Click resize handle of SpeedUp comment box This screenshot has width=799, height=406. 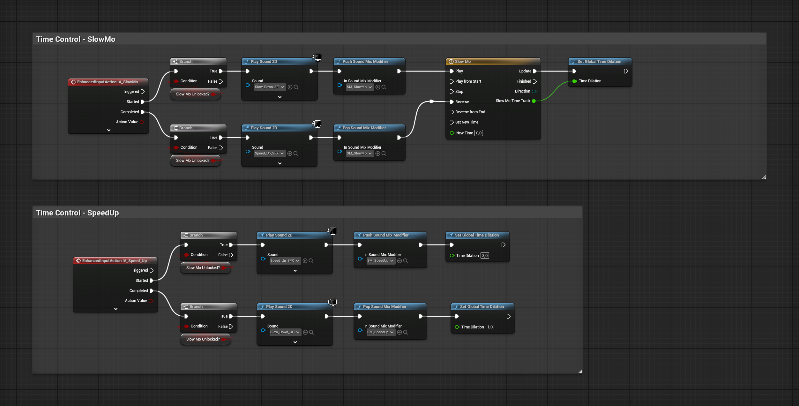point(580,371)
